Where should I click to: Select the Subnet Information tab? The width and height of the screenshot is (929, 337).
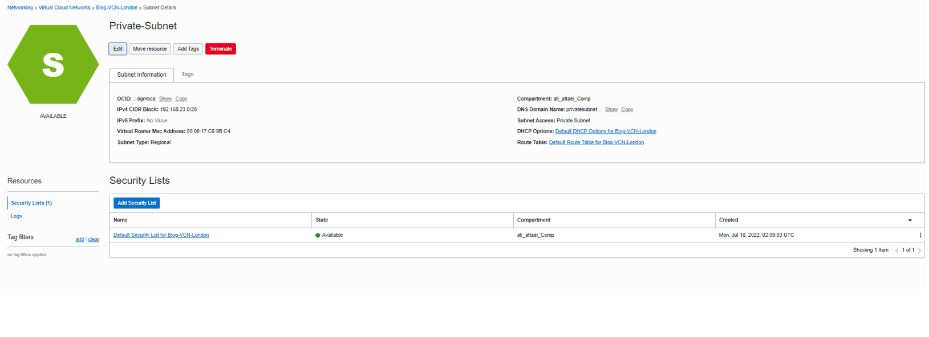pyautogui.click(x=141, y=75)
